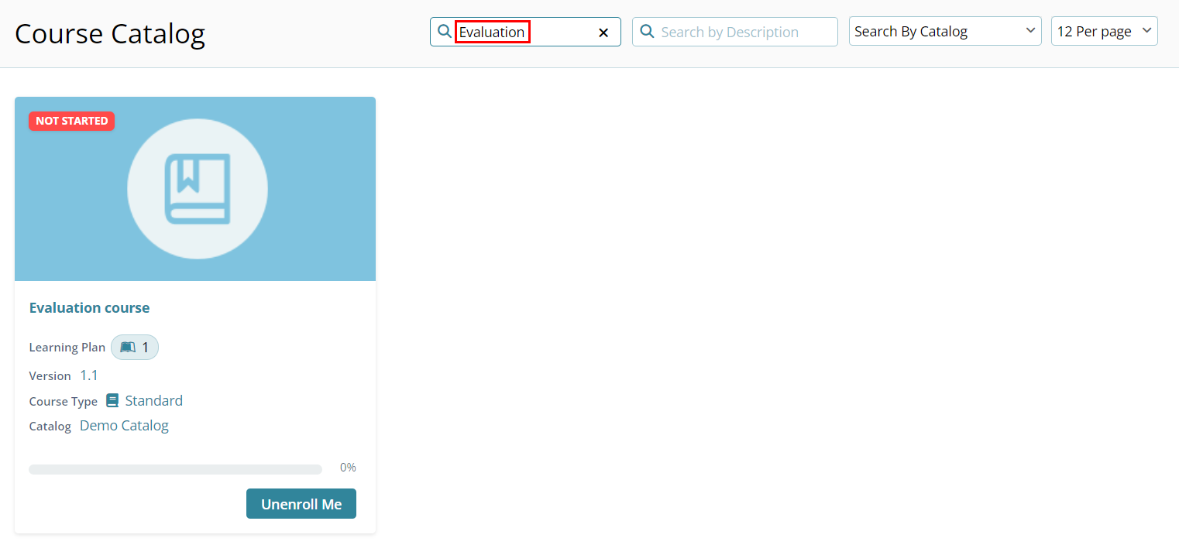Click the Course Type book icon beside Standard
This screenshot has width=1179, height=545.
point(112,400)
